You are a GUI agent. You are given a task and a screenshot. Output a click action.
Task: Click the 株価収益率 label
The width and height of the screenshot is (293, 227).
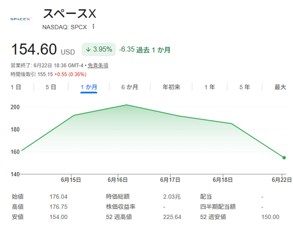(121, 207)
